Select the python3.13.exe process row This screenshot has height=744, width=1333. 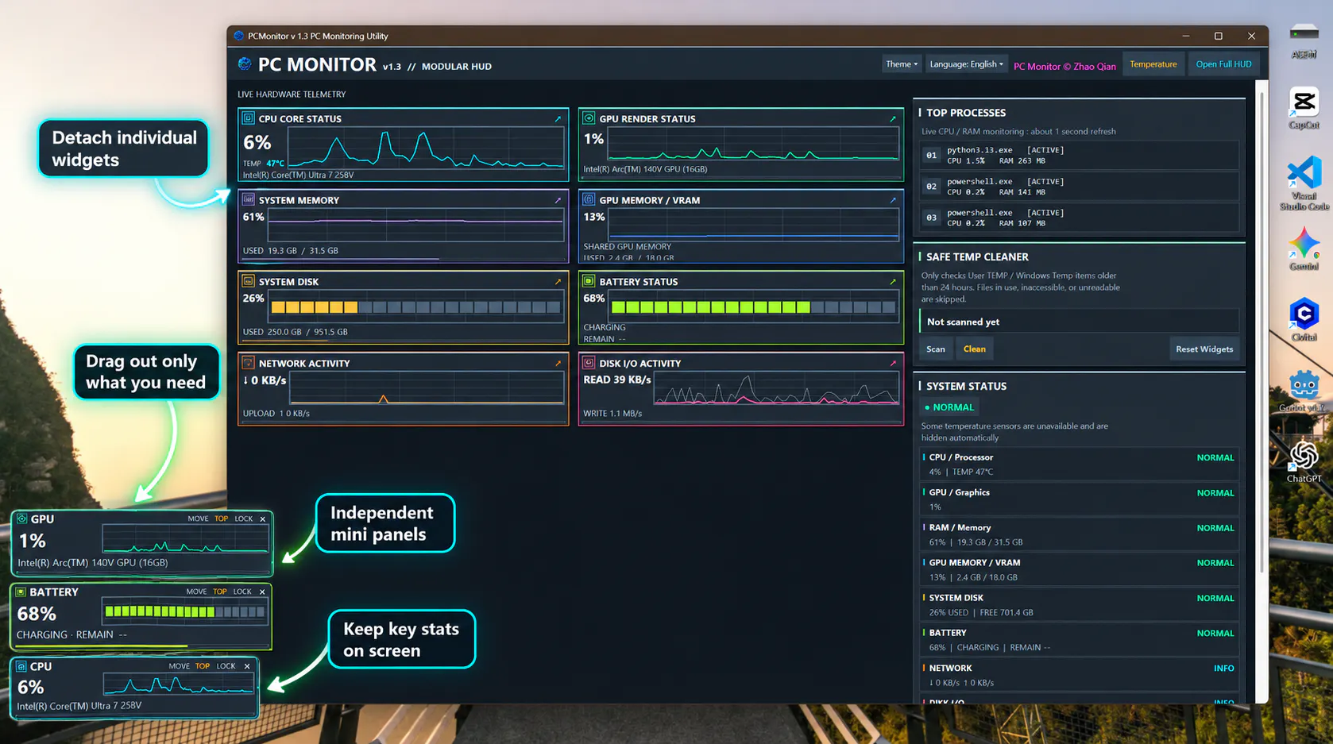pyautogui.click(x=1080, y=155)
